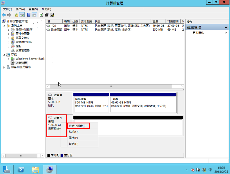
Task: Click the Forward arrow toolbar icon
Action: click(9, 15)
